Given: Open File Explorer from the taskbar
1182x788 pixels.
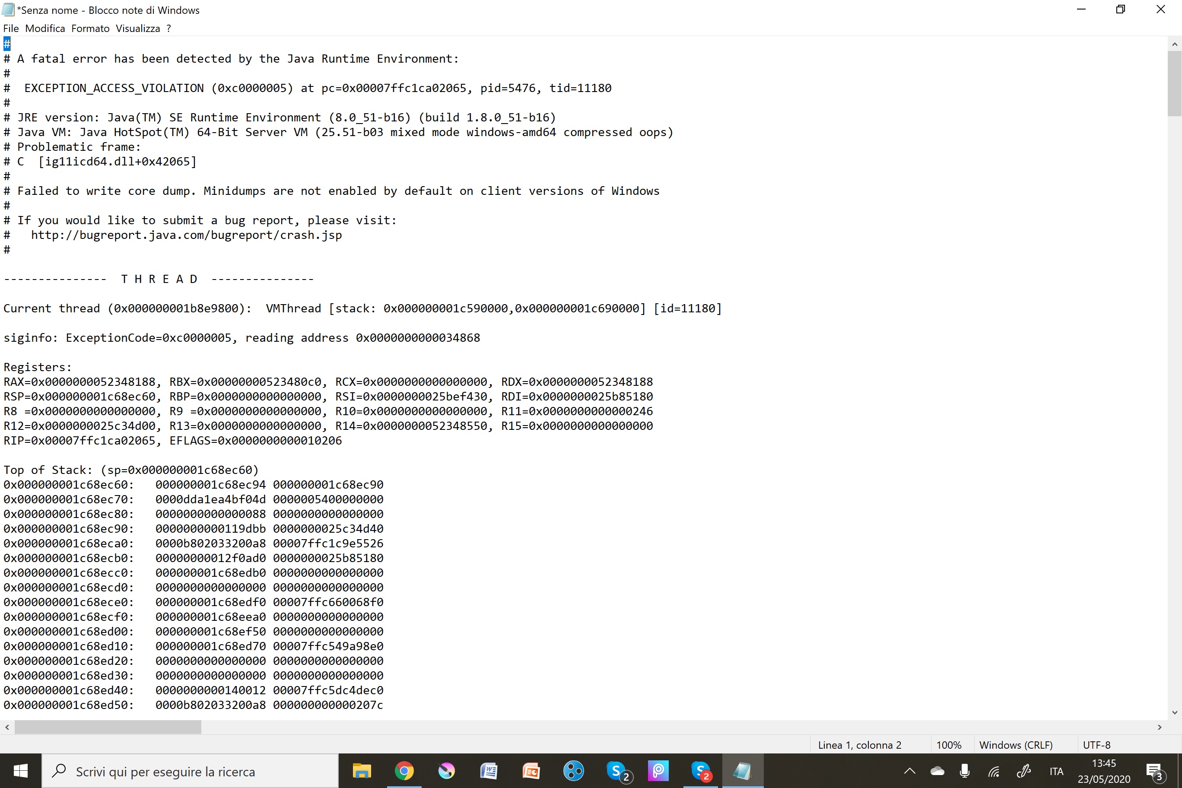Looking at the screenshot, I should tap(361, 770).
